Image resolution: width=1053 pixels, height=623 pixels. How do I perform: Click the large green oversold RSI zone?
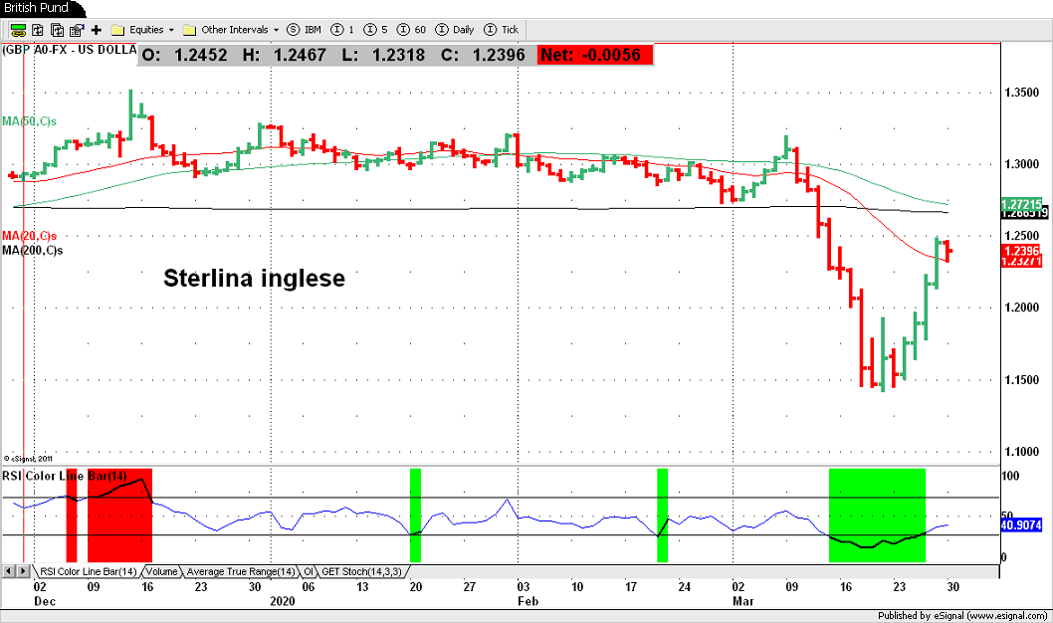(877, 515)
